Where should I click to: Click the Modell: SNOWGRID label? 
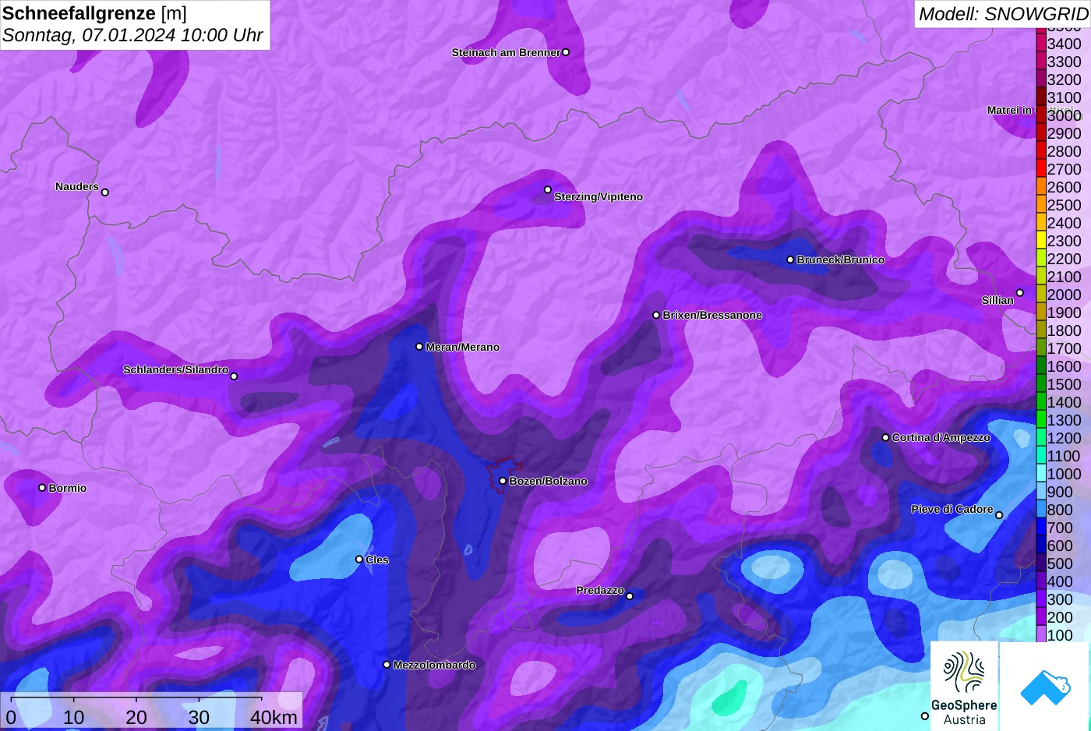pos(1003,13)
